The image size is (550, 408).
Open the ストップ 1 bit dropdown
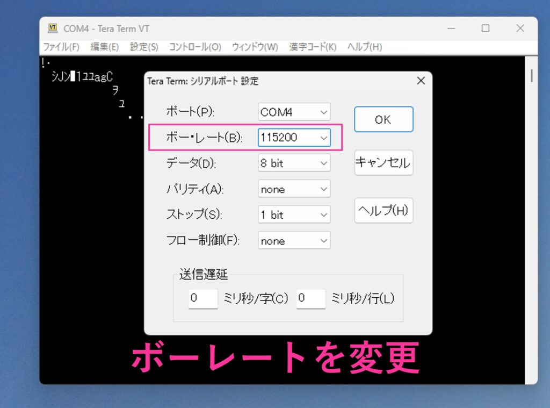(294, 215)
